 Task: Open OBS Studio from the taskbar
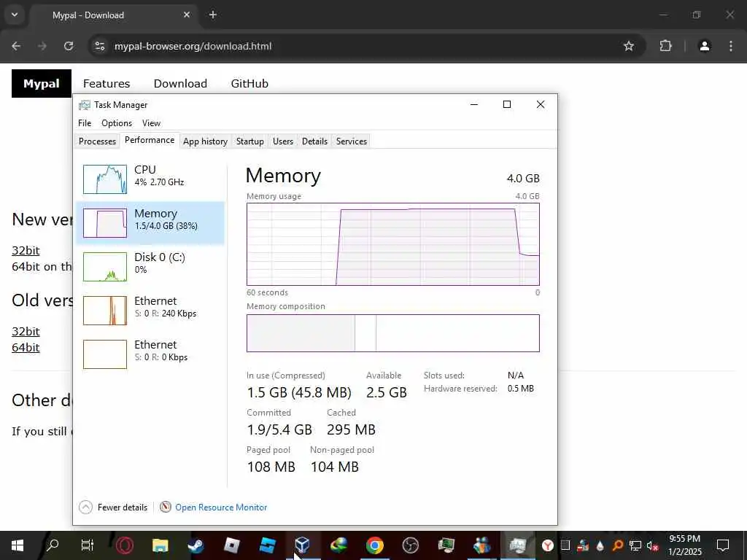[410, 545]
